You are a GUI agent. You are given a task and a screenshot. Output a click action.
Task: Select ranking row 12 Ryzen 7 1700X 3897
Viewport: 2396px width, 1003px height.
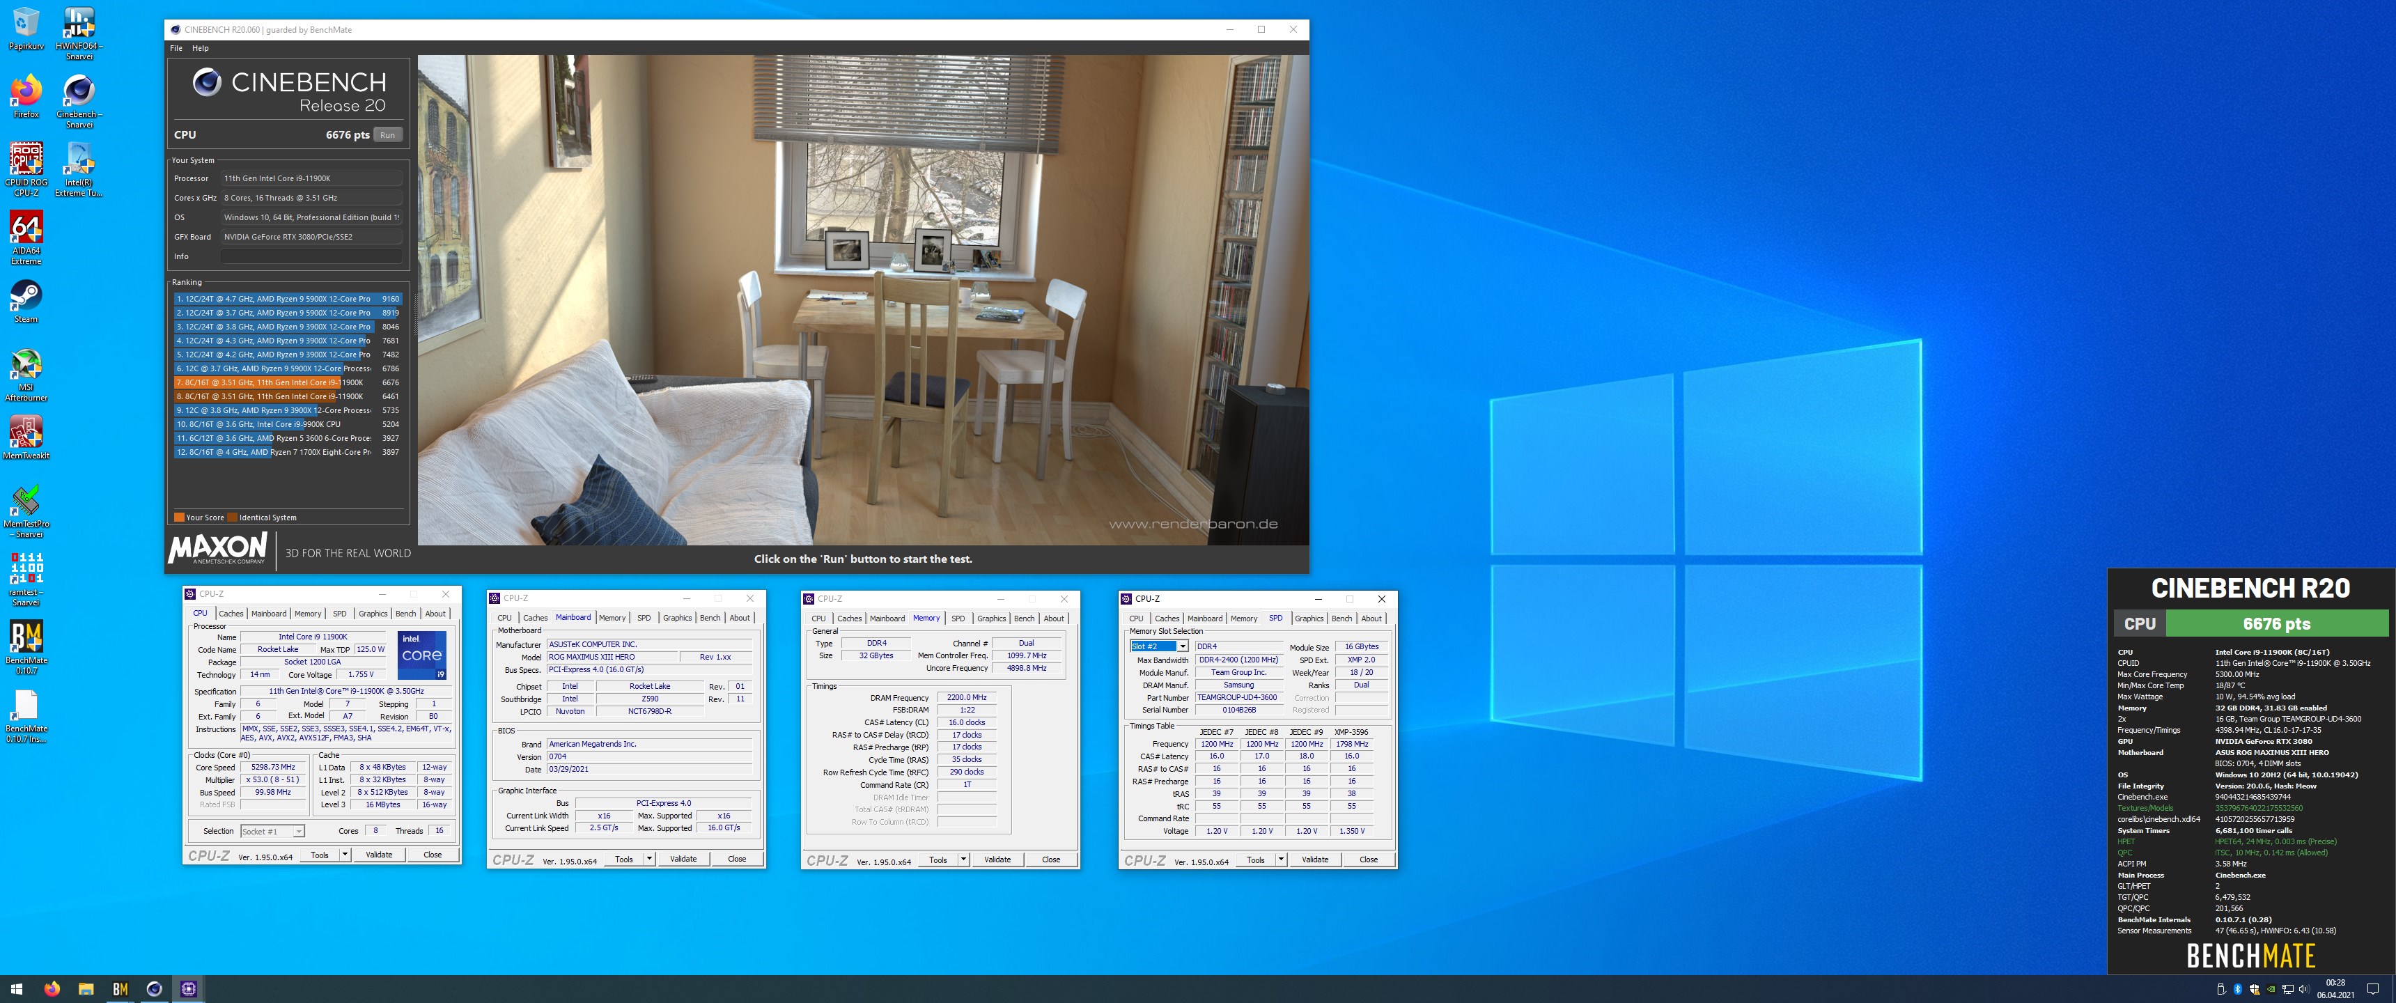coord(288,452)
